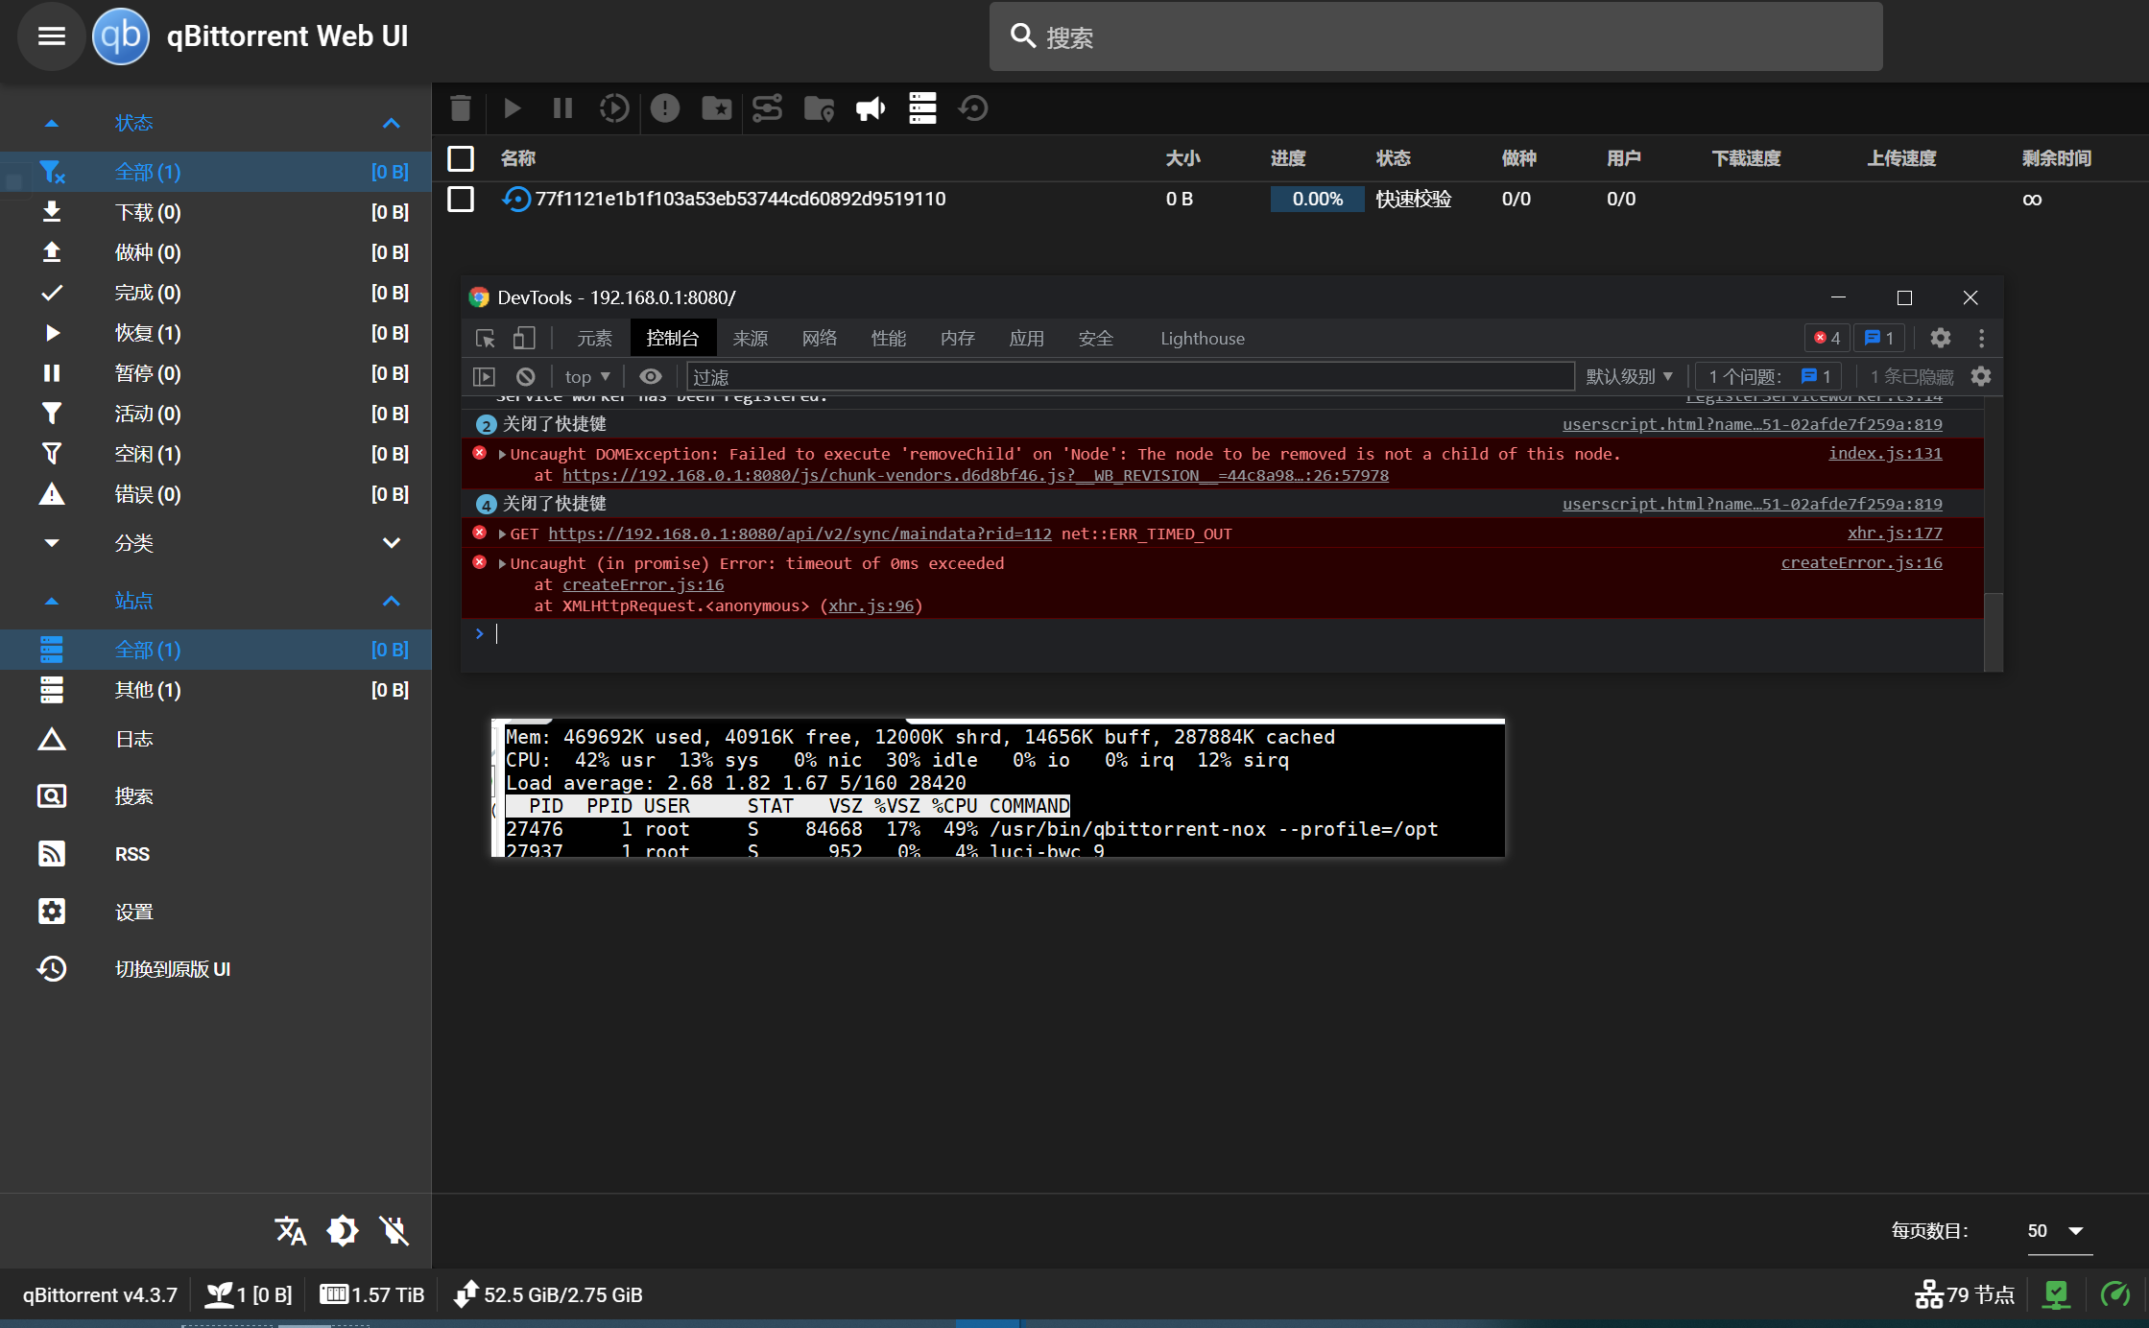Open 日志 from the left sidebar
Viewport: 2149px width, 1328px height.
(134, 738)
